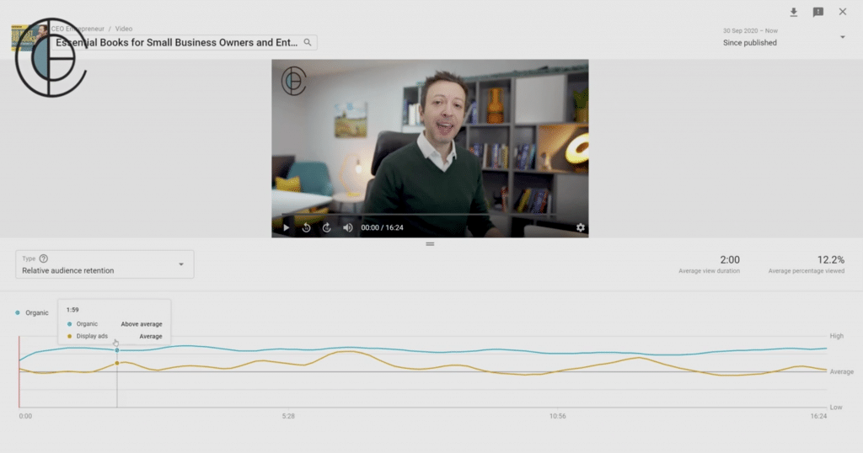Toggle the Organic legend series
The height and width of the screenshot is (453, 863).
pyautogui.click(x=33, y=313)
